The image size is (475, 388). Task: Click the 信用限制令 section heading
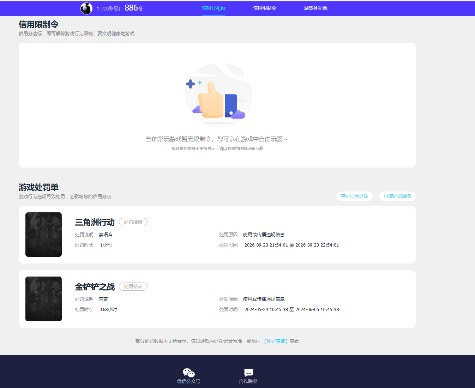(38, 24)
